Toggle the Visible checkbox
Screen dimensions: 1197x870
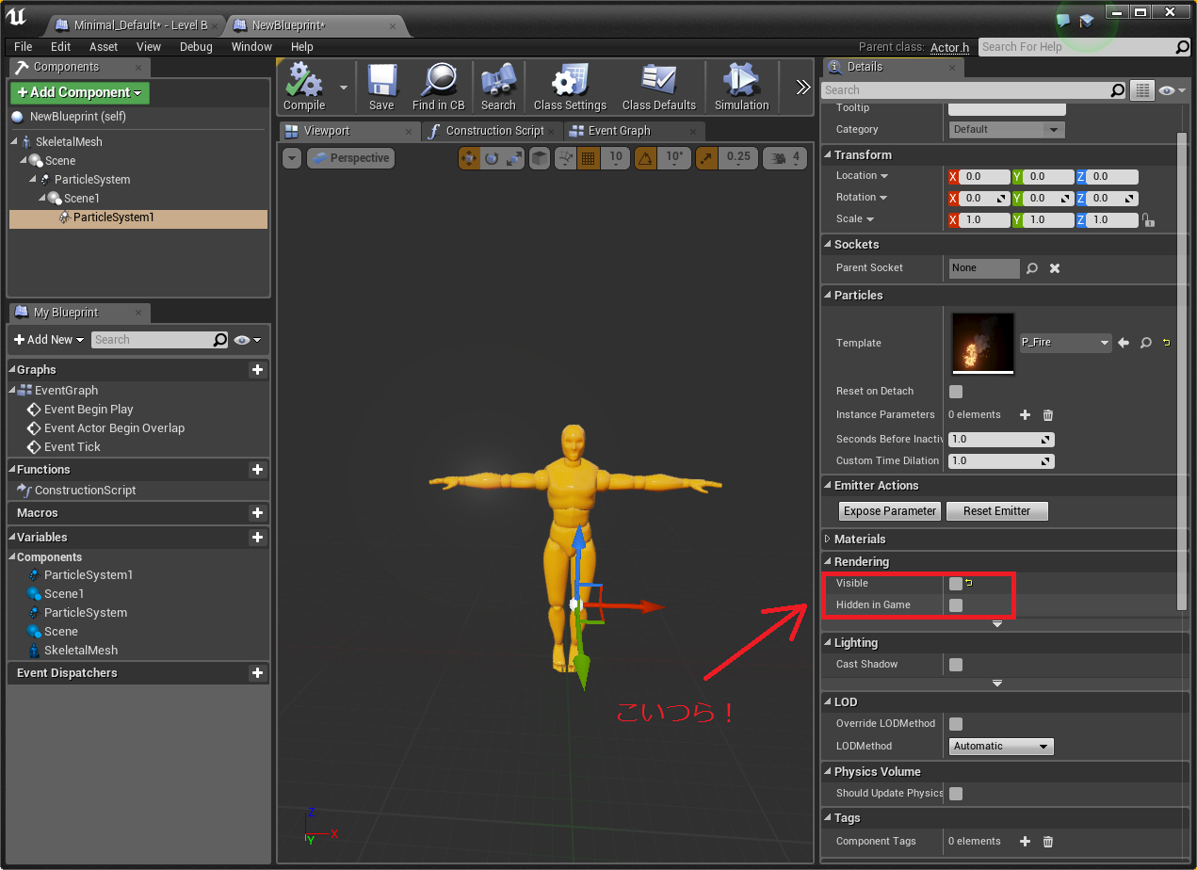956,584
